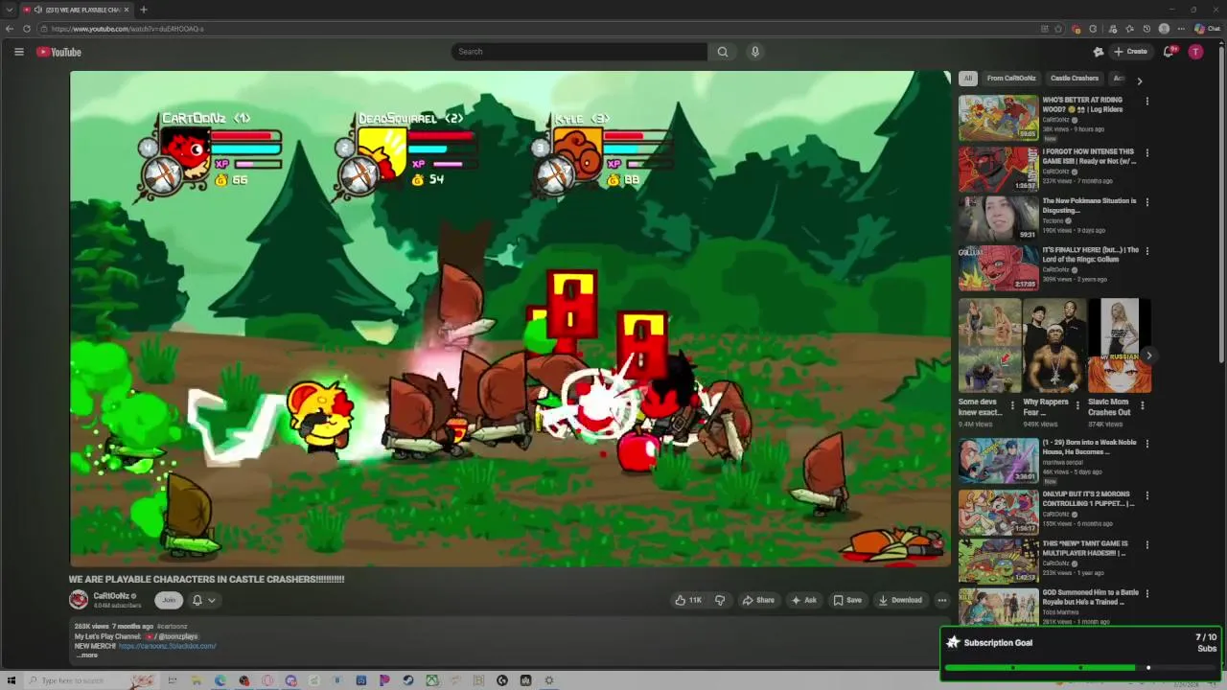Share the Castle Crashers video
Viewport: 1227px width, 690px height.
coord(758,600)
